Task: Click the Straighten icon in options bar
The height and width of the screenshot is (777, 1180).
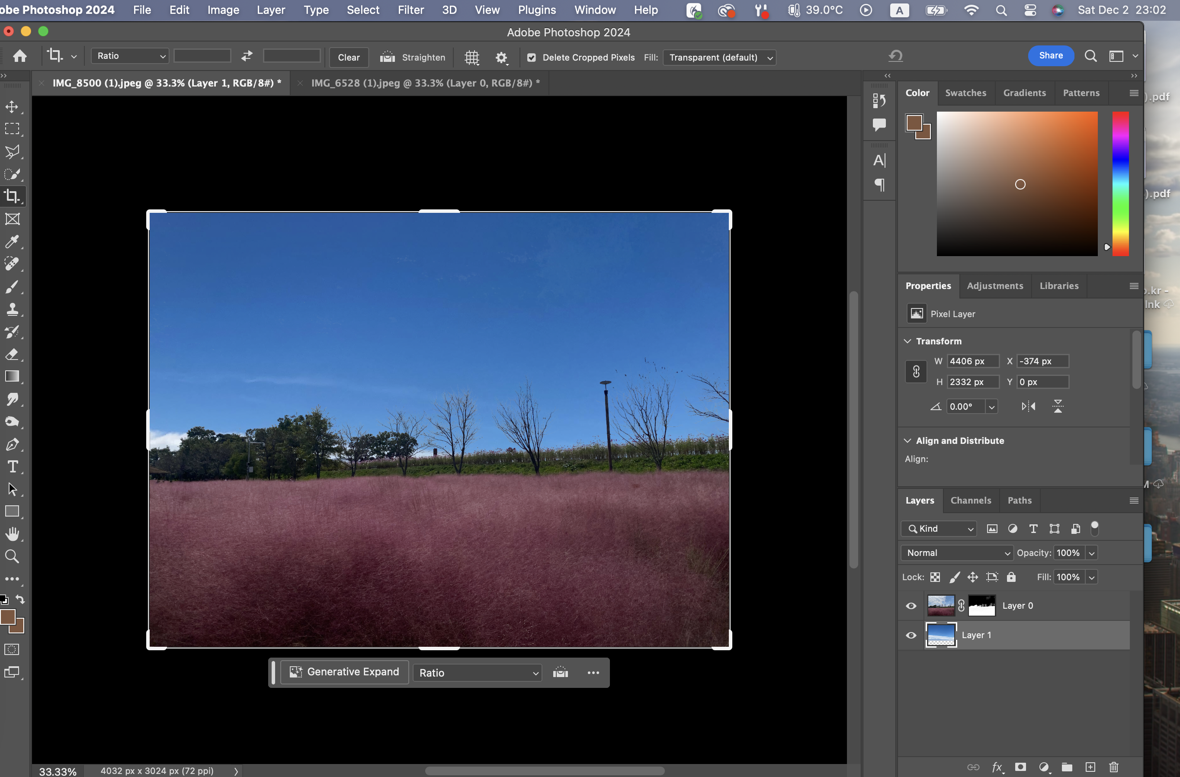Action: (387, 57)
